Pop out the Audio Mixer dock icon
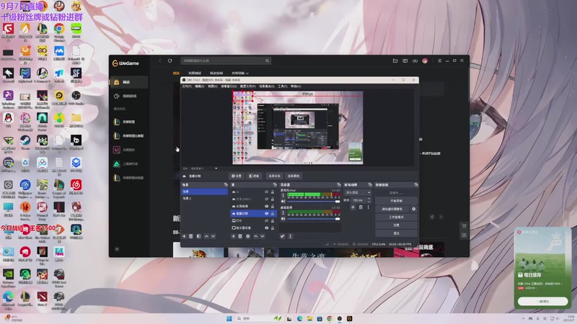The height and width of the screenshot is (324, 577). point(339,185)
